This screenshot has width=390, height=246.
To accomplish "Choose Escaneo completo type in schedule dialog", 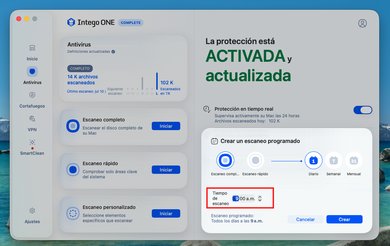I will (225, 160).
